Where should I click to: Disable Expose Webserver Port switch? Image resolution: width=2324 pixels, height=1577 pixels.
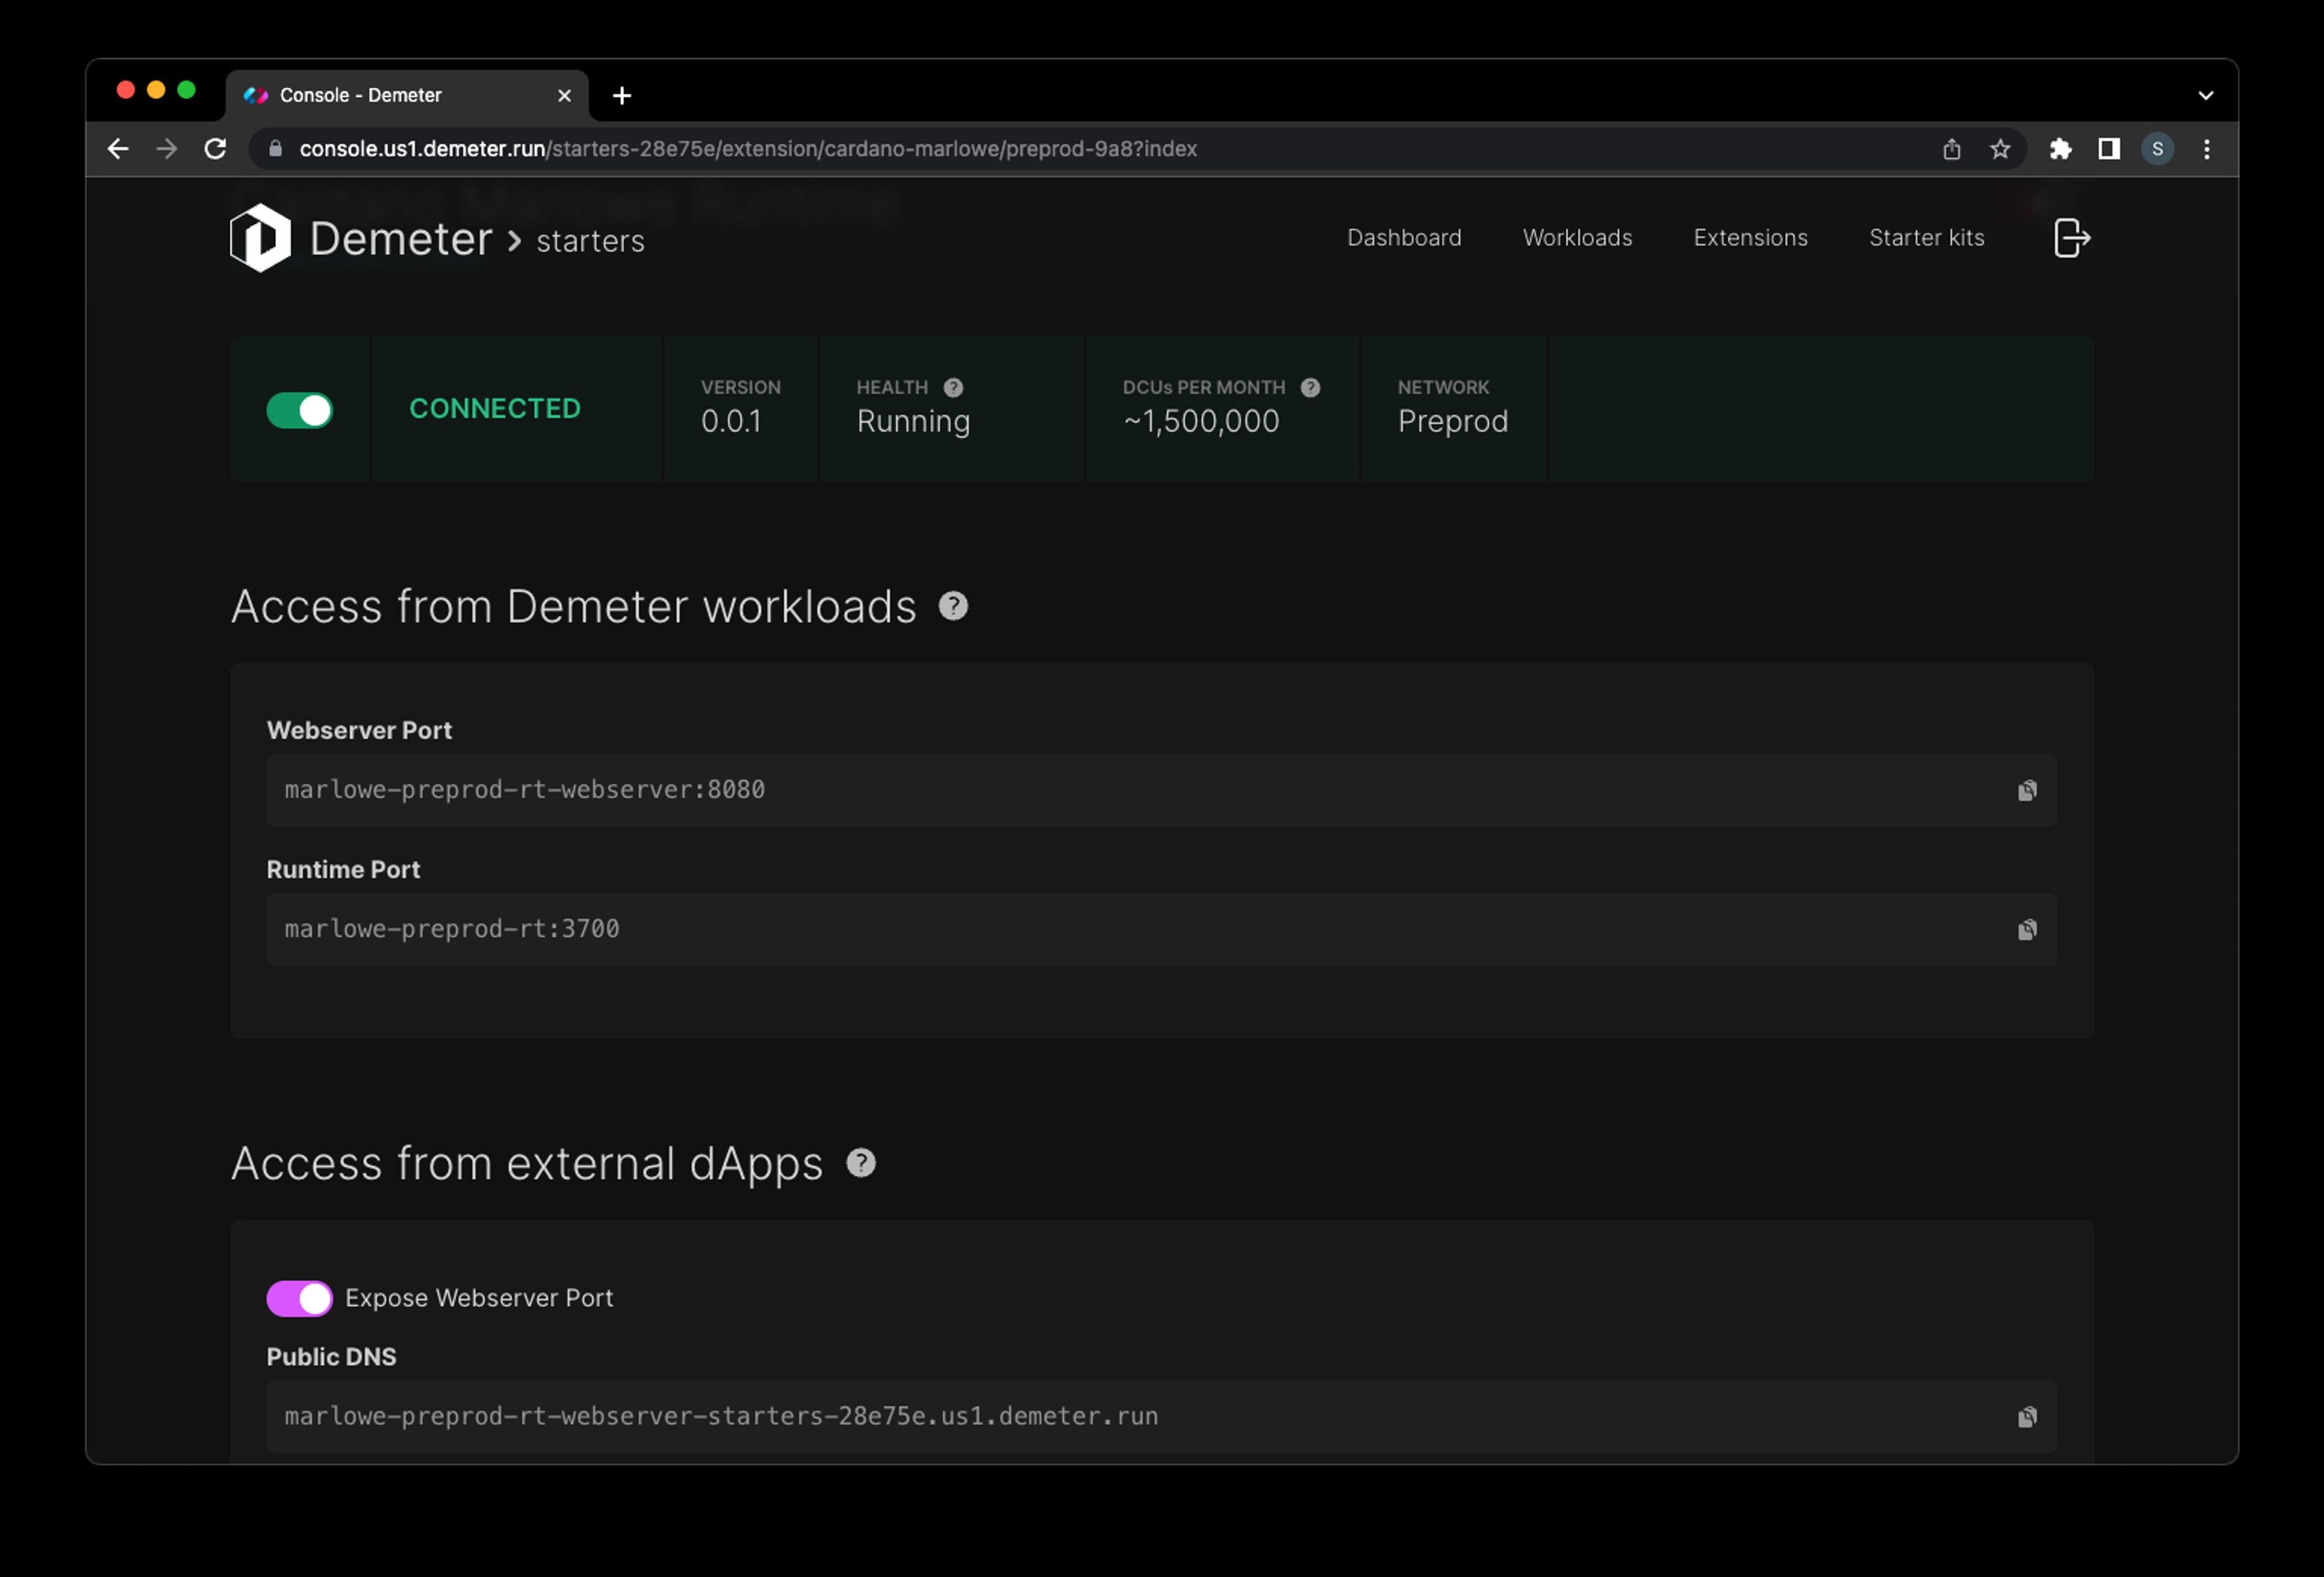tap(299, 1298)
